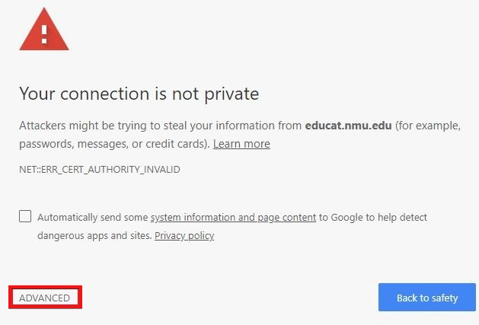Click the Back to safety button
The width and height of the screenshot is (479, 325).
coord(427,297)
